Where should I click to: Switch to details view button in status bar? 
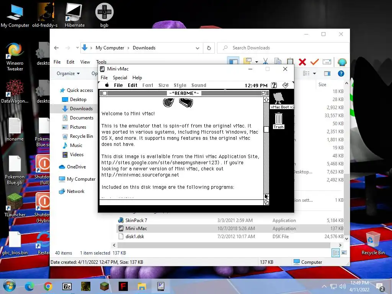(x=336, y=253)
